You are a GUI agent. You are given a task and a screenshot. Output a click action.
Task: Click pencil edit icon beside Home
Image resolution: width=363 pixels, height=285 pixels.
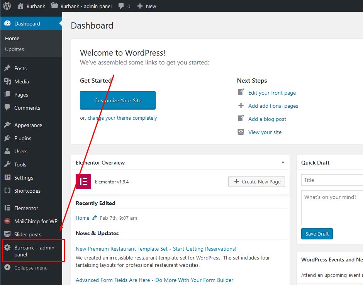coord(95,218)
